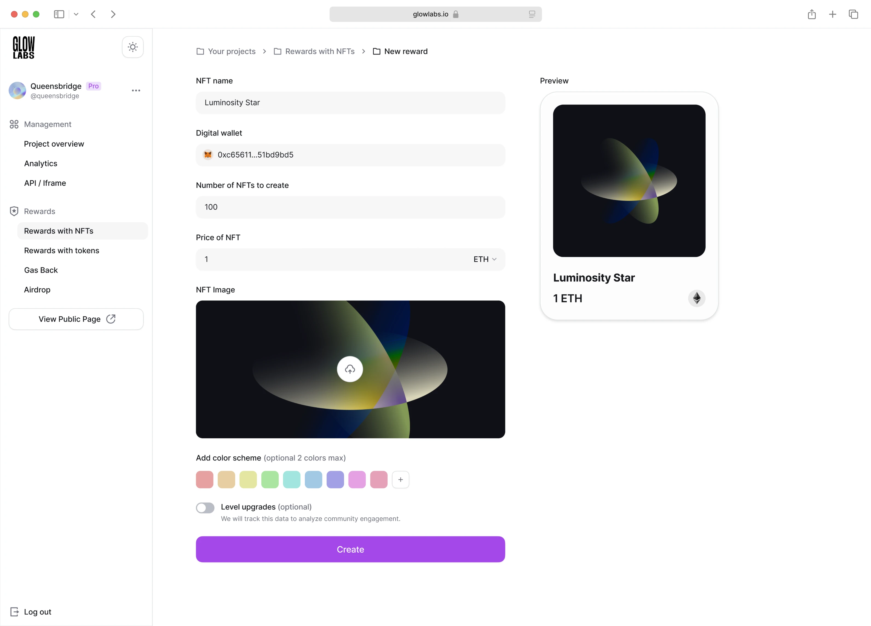Click the upload cloud icon on NFT image

pos(350,369)
